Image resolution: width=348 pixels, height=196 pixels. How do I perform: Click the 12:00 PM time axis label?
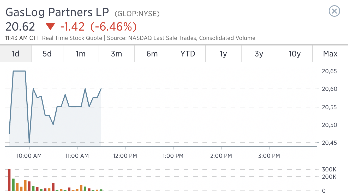[125, 156]
